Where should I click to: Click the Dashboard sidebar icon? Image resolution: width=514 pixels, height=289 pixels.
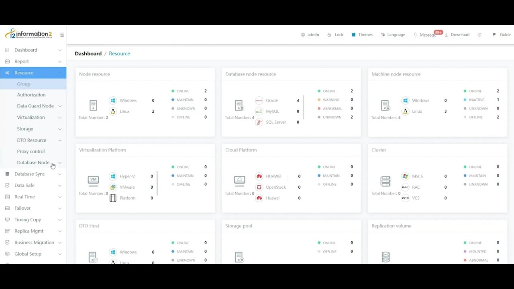(x=7, y=50)
